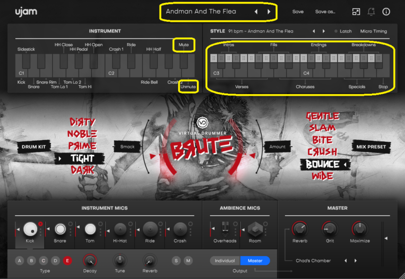Click the Virtual Drummer emblem icon
Viewport: 405px width, 279px height.
(x=202, y=123)
